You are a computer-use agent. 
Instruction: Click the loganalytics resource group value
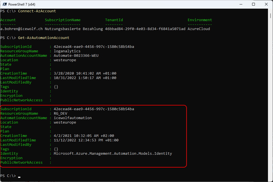click(67, 51)
